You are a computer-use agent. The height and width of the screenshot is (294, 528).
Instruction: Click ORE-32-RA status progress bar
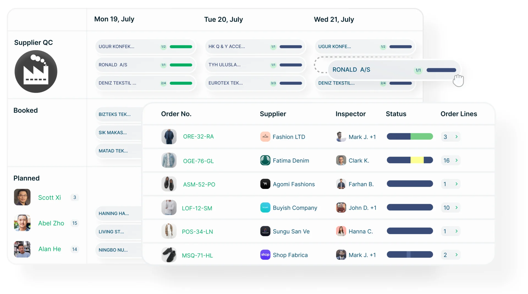pyautogui.click(x=410, y=137)
